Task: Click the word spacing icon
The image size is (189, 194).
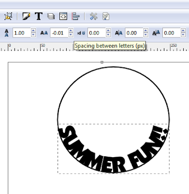Action: (81, 33)
